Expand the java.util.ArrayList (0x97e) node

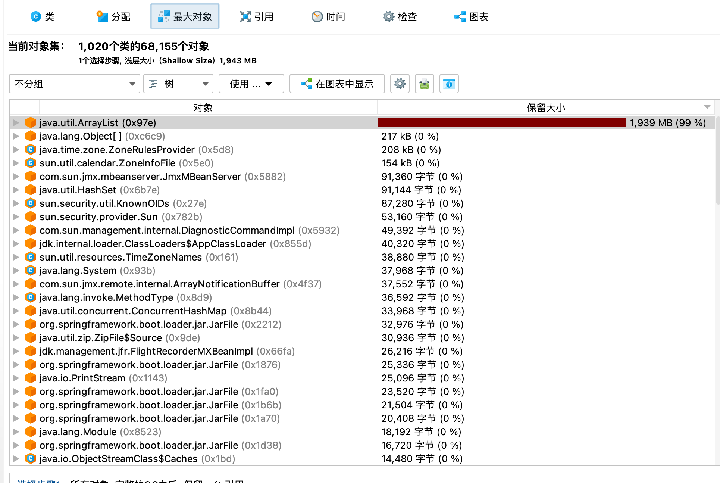tap(16, 123)
